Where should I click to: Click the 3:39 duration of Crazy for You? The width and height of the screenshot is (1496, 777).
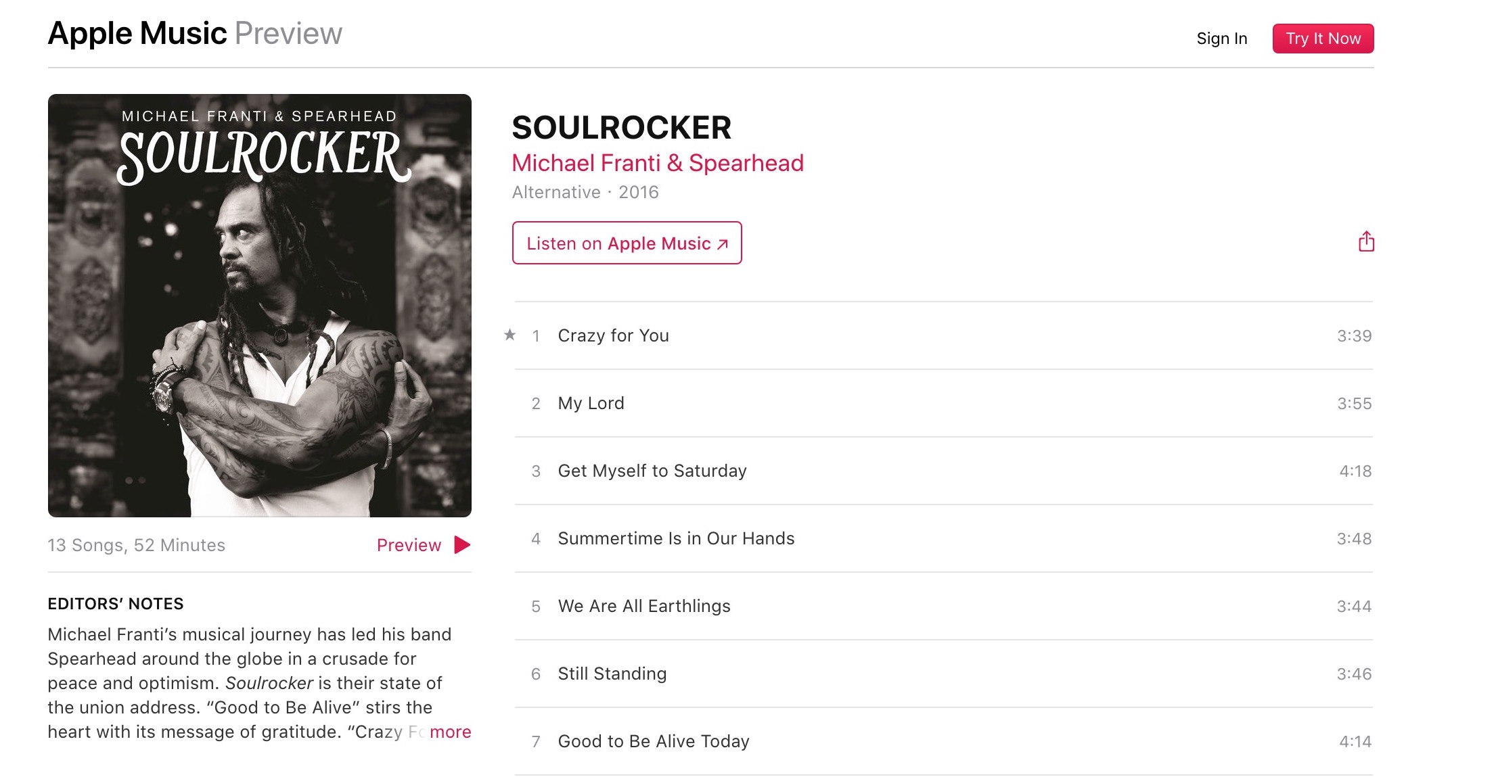point(1353,336)
